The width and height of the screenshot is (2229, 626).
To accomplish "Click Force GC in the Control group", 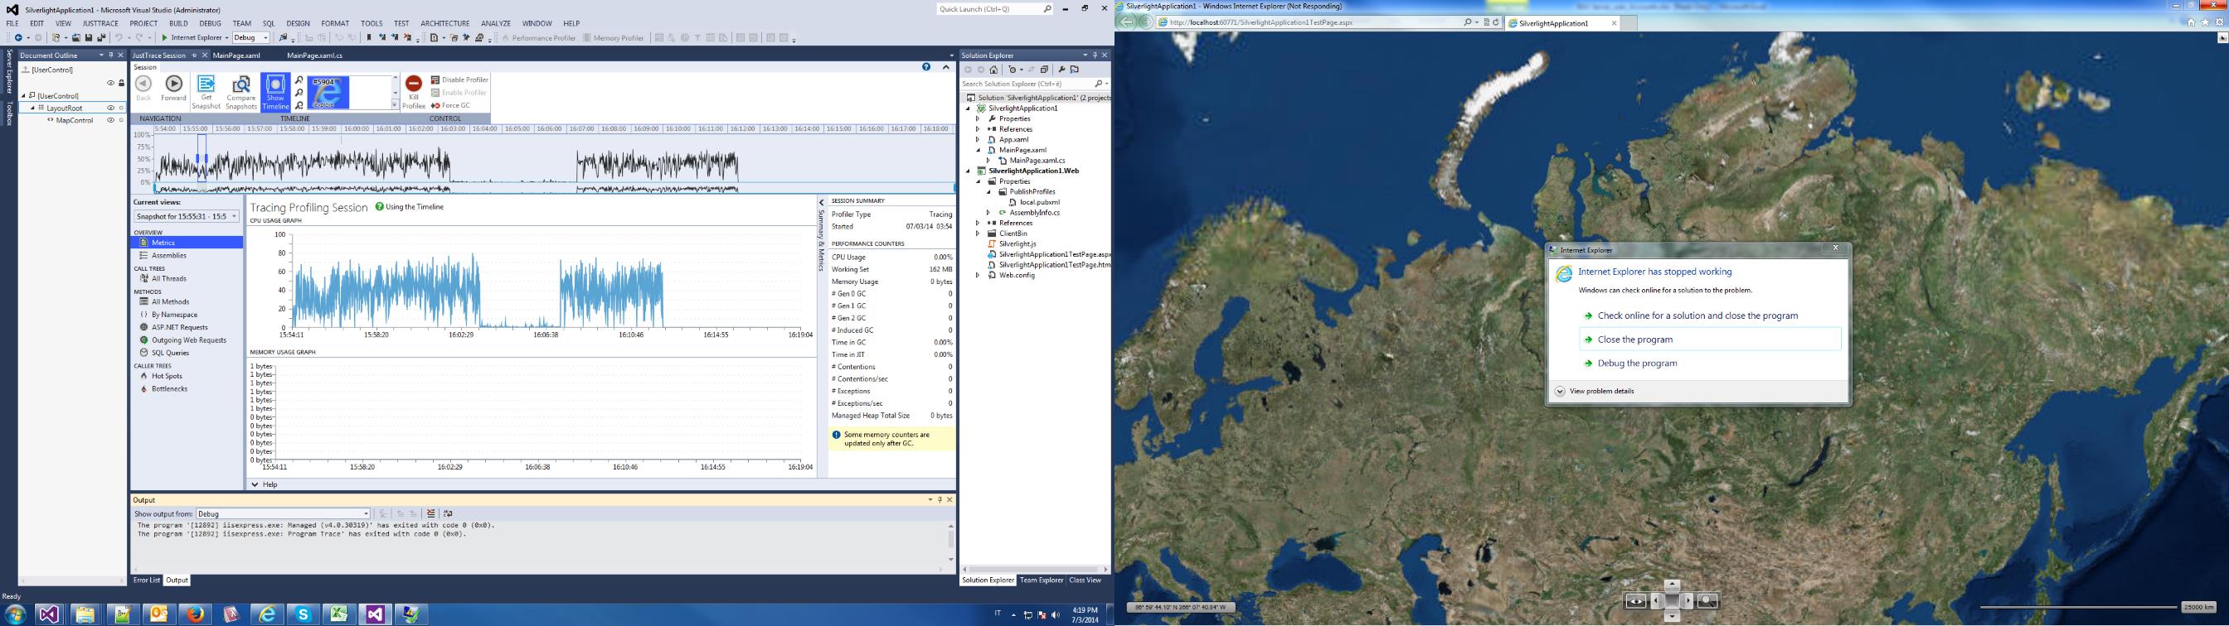I will 451,105.
